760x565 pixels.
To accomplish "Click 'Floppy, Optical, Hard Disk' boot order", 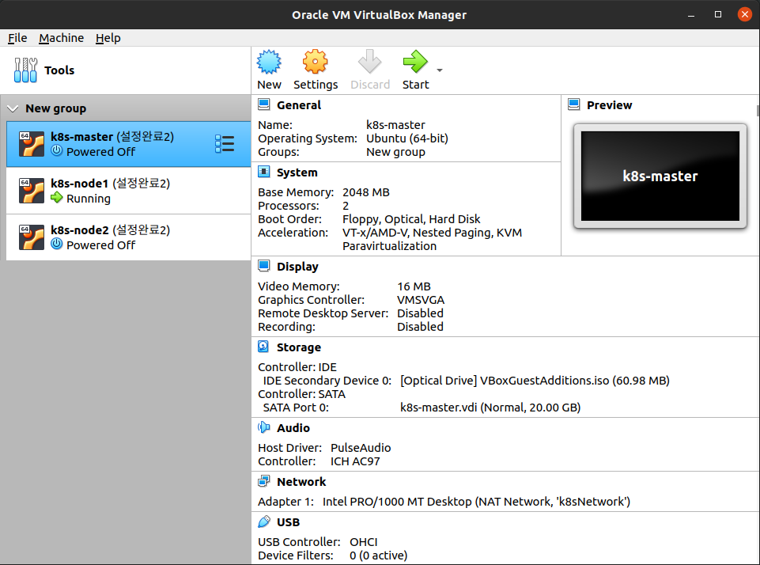I will [x=411, y=219].
